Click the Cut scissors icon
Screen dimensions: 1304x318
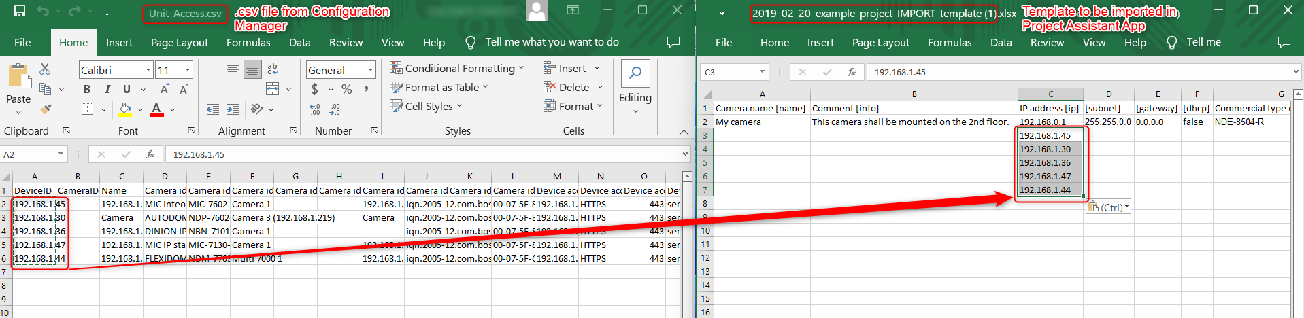[x=45, y=69]
